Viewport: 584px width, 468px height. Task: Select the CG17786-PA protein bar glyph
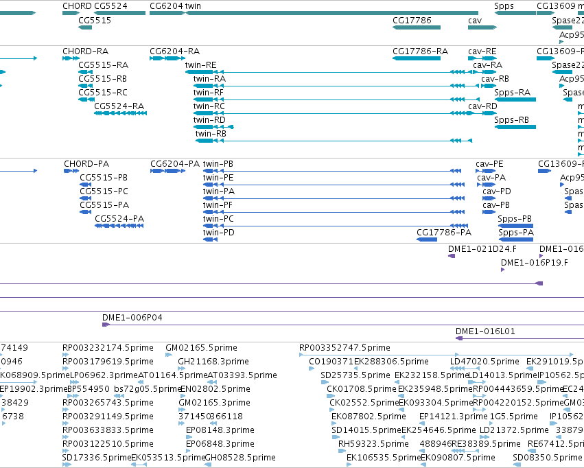click(427, 239)
